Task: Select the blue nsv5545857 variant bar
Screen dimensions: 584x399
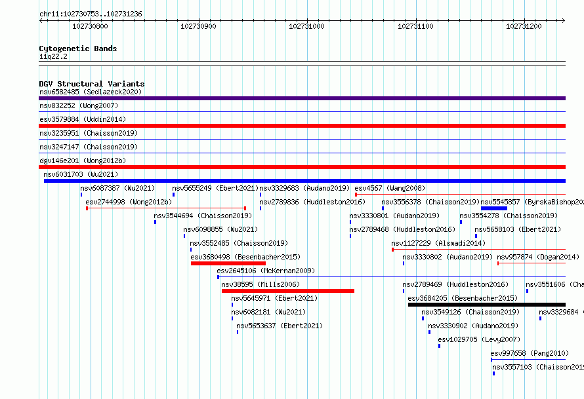Action: point(494,208)
